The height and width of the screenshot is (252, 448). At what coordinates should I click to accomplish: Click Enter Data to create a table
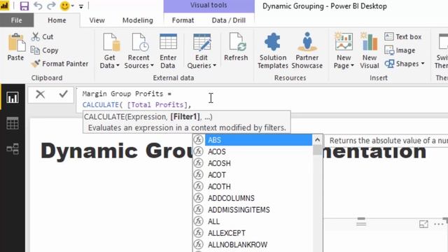pos(168,51)
